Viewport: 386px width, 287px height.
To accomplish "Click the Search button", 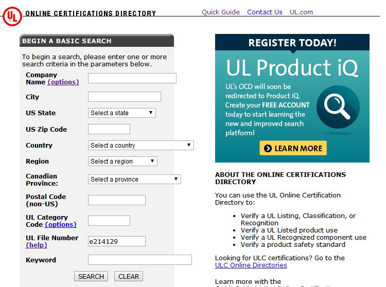I will point(91,276).
